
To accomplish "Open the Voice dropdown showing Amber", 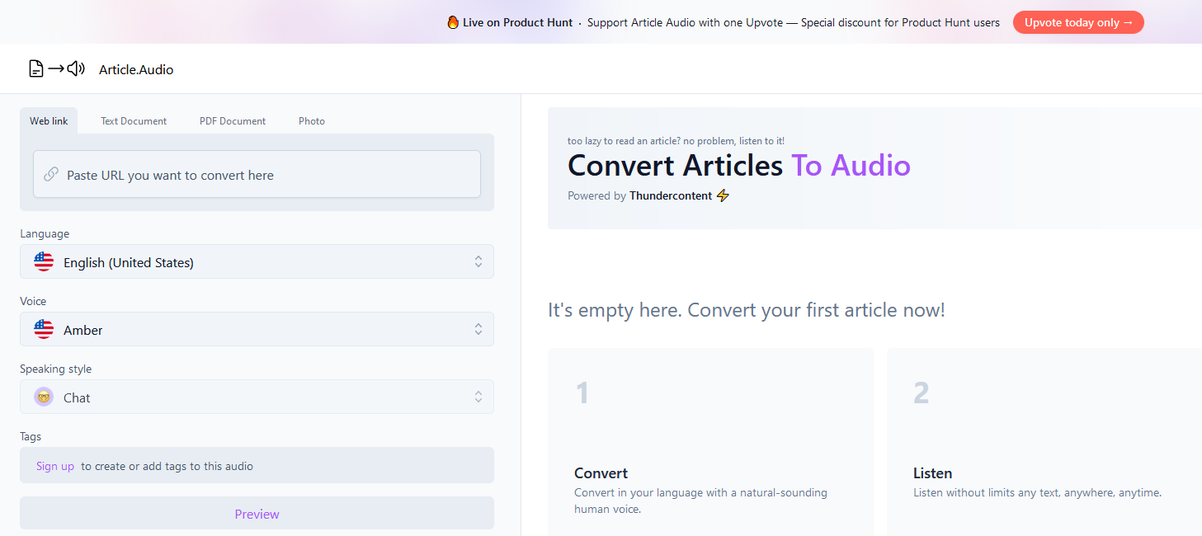I will point(257,329).
